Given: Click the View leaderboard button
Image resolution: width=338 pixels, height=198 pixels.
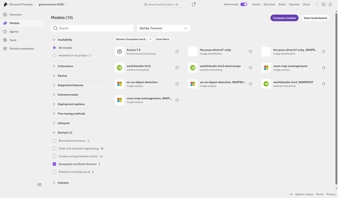Looking at the screenshot, I should tap(315, 18).
